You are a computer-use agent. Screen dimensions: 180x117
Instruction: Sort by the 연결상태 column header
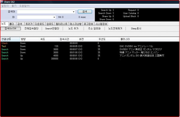[x=10, y=39]
